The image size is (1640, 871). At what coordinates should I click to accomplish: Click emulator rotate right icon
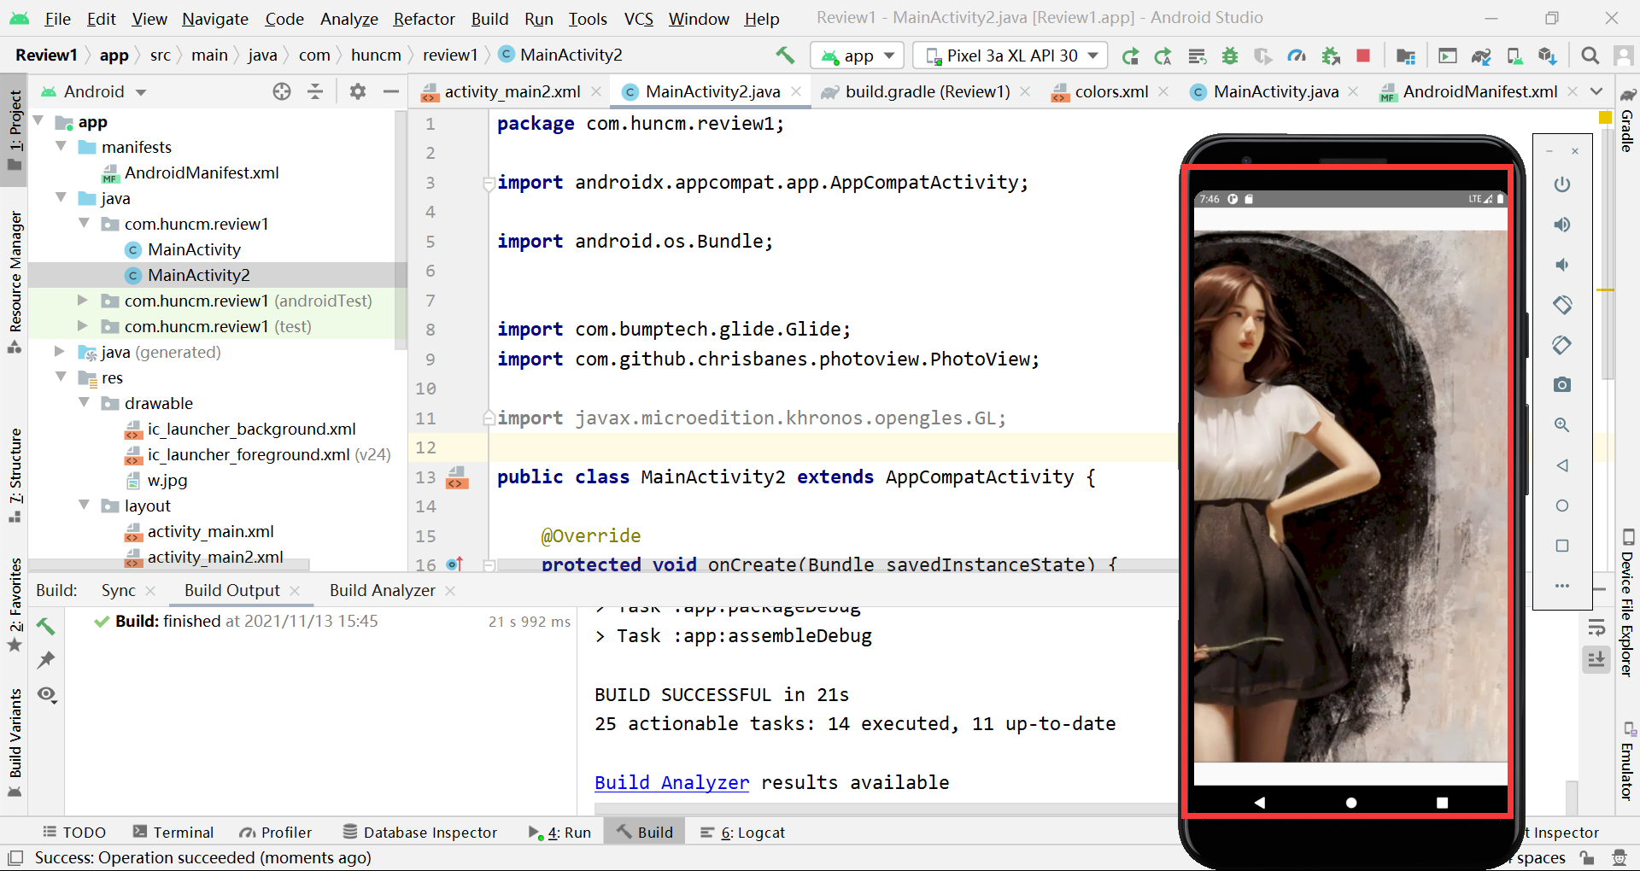click(x=1562, y=345)
